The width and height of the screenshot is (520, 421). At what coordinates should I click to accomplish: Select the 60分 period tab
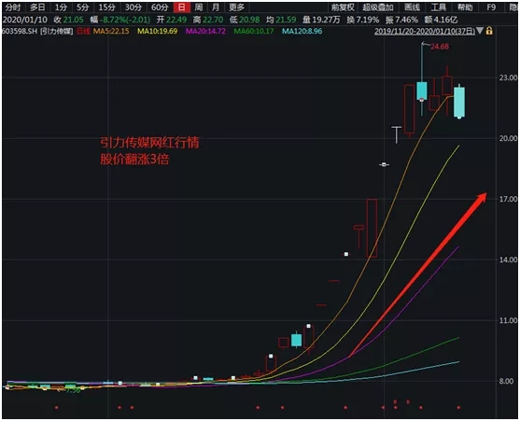(x=160, y=7)
